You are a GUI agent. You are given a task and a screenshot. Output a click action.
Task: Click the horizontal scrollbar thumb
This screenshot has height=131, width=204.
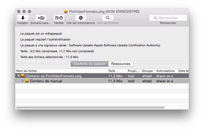[x=90, y=108]
